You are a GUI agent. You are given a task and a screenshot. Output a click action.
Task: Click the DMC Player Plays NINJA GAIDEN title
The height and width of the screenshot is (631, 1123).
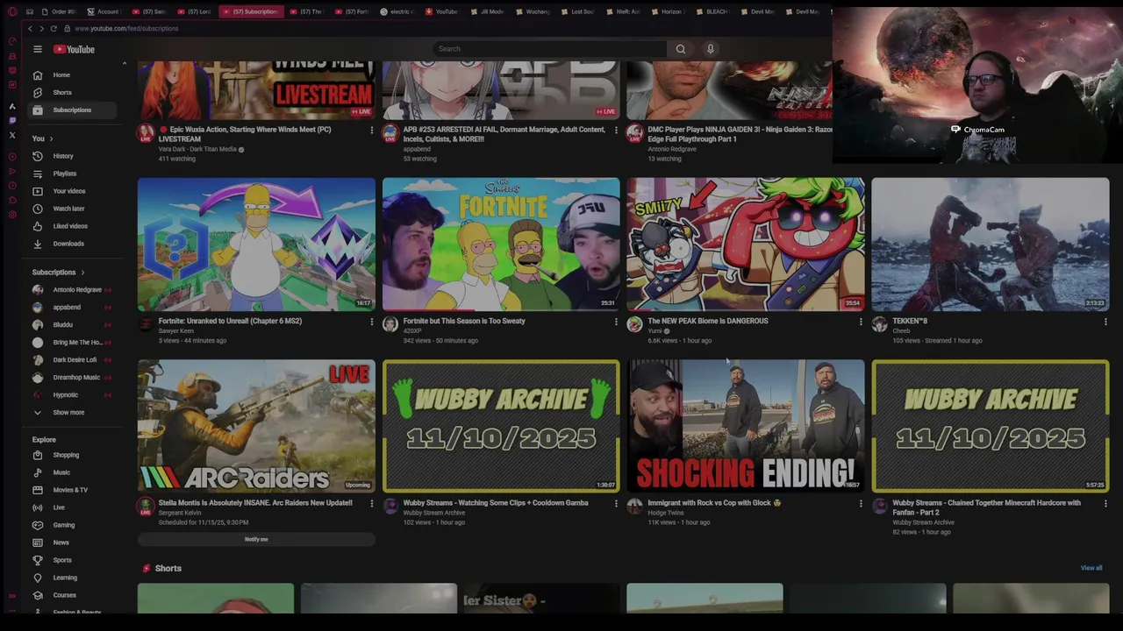pyautogui.click(x=740, y=134)
